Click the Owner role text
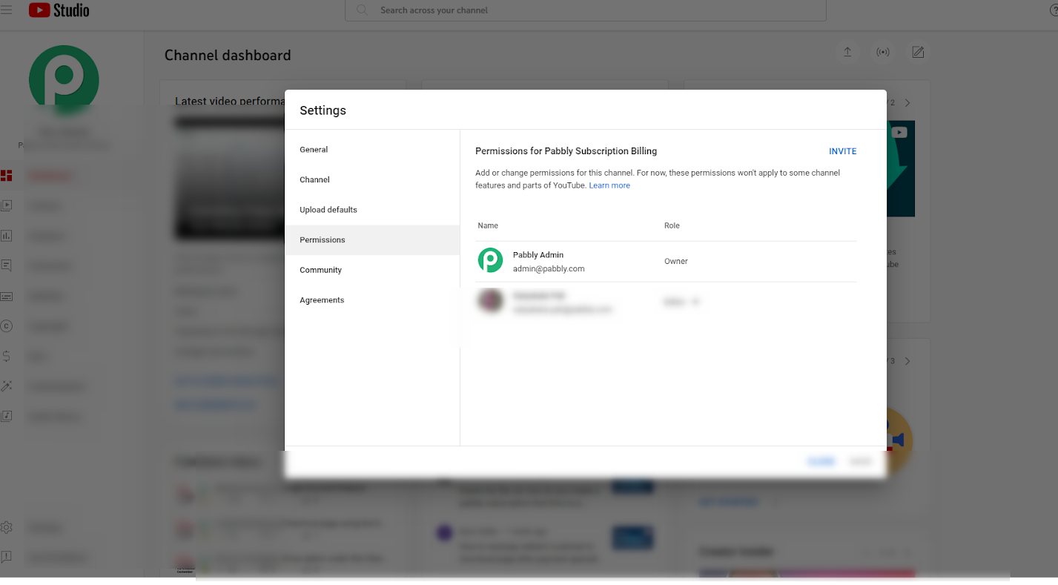Viewport: 1058px width, 585px height. 676,262
